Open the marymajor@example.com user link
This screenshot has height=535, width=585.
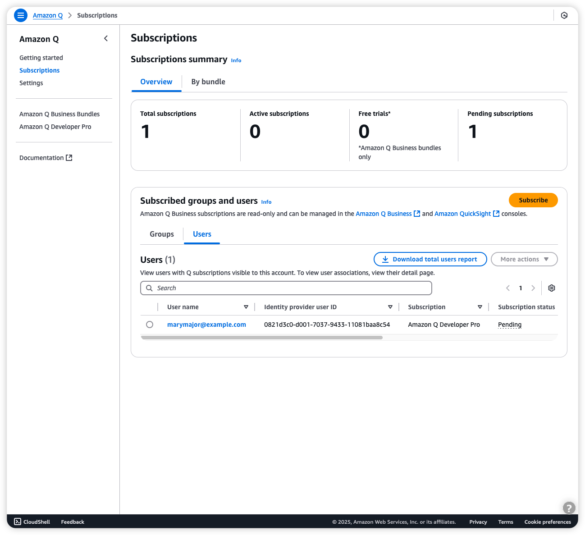click(x=206, y=325)
